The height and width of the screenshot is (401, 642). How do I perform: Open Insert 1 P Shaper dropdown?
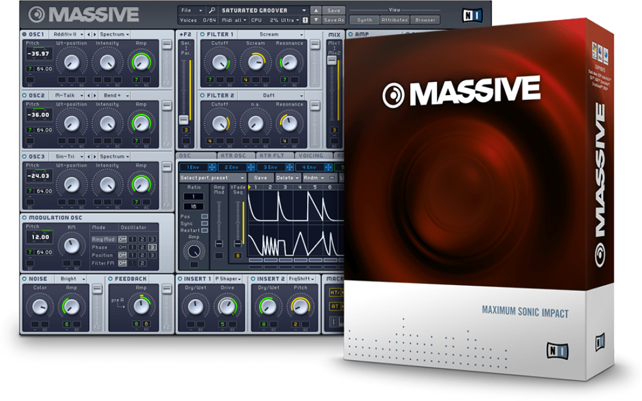coord(228,279)
